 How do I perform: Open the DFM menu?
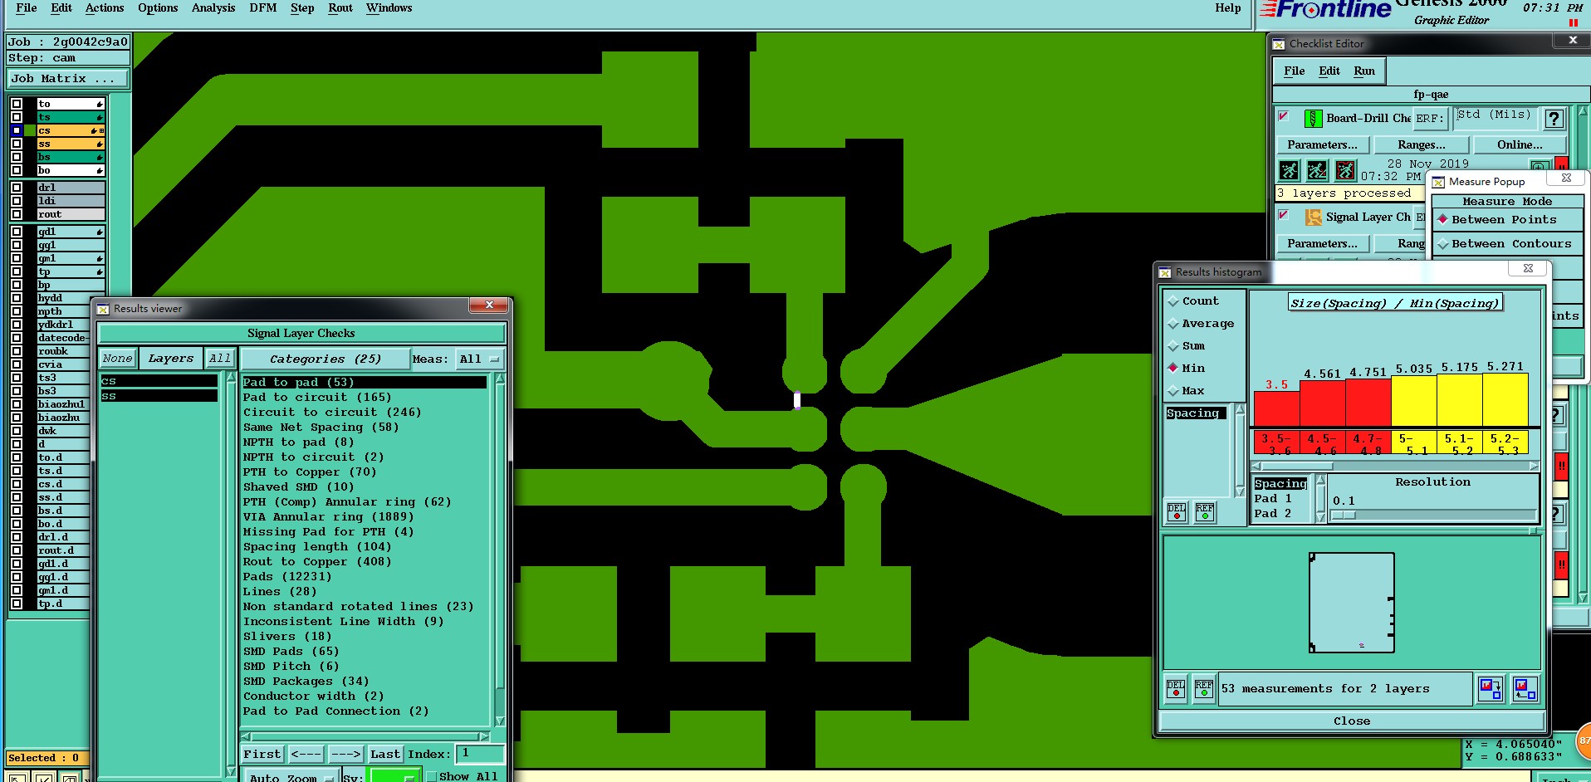point(262,8)
